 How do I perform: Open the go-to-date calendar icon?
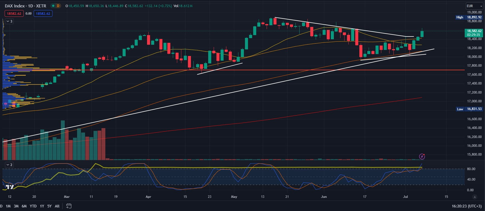click(x=69, y=206)
